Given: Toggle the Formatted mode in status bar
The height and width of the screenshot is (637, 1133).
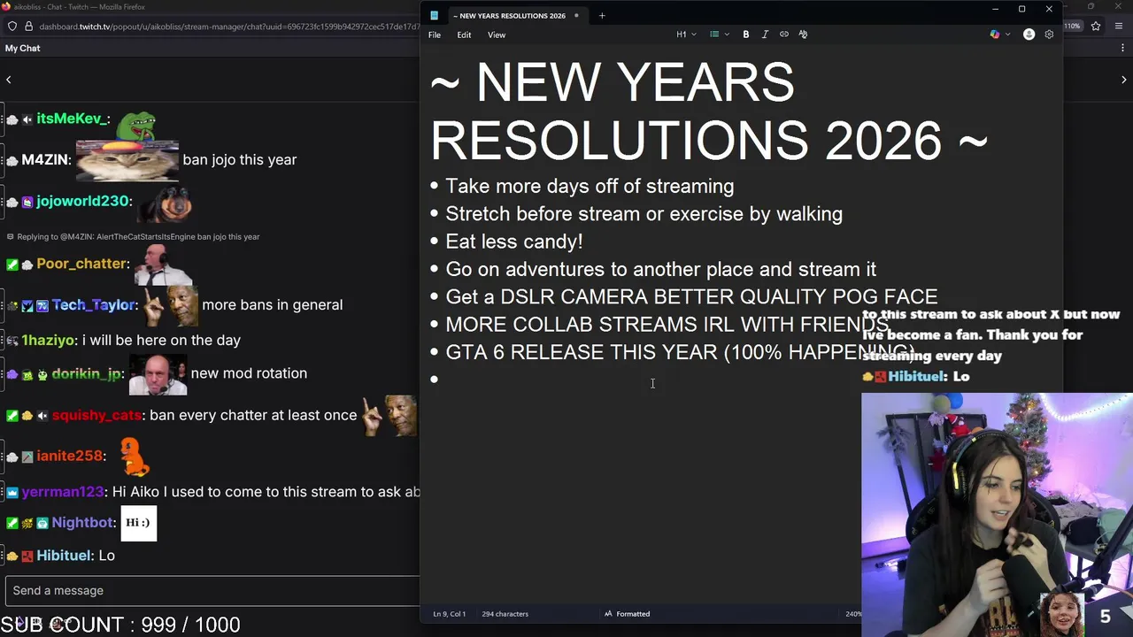Looking at the screenshot, I should pyautogui.click(x=627, y=614).
